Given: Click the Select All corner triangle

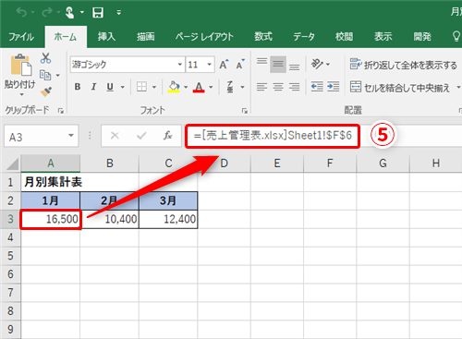Looking at the screenshot, I should point(13,163).
